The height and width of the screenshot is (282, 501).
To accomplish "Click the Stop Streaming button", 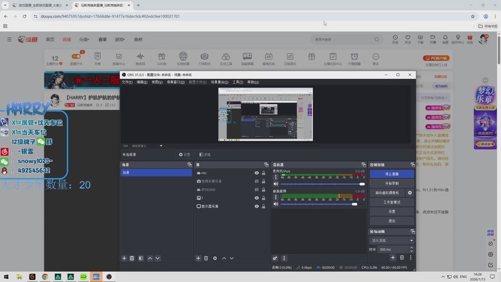I will tap(392, 174).
